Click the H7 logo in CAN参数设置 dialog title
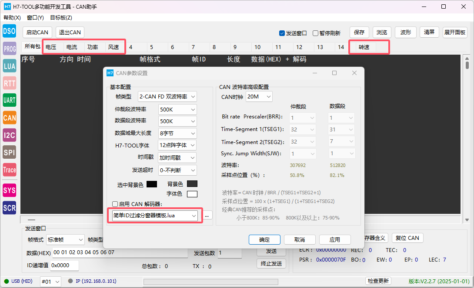Viewport: 474px width, 288px height. 110,73
